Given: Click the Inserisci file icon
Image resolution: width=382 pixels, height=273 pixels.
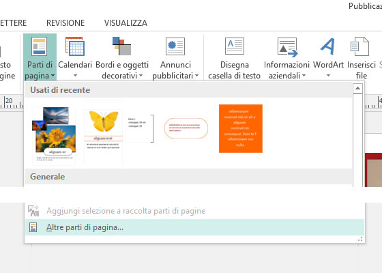Looking at the screenshot, I should 360,46.
